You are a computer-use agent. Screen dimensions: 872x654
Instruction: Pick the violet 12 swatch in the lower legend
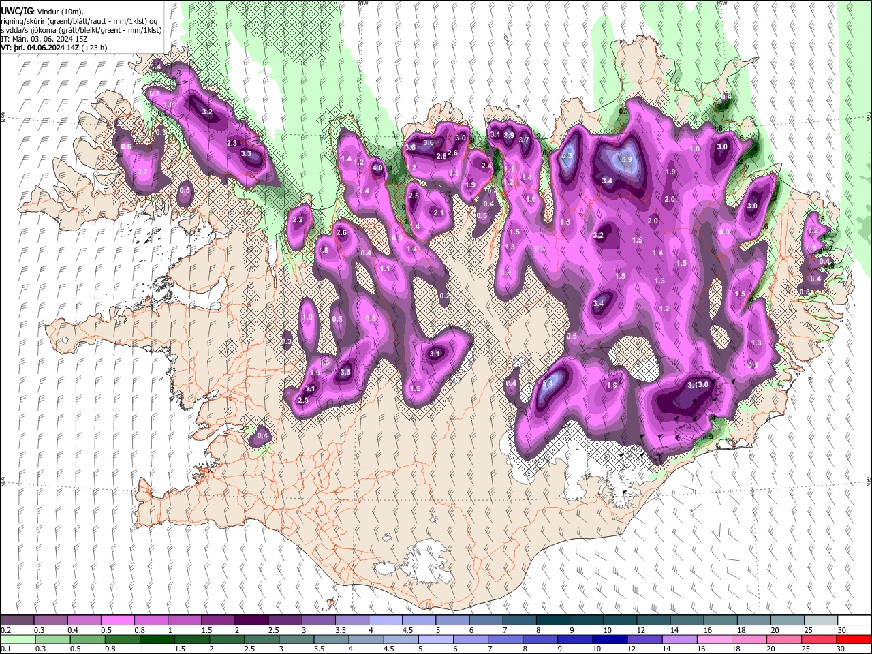coord(644,639)
